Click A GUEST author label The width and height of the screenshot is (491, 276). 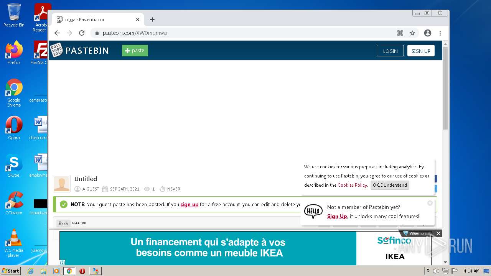tap(91, 189)
